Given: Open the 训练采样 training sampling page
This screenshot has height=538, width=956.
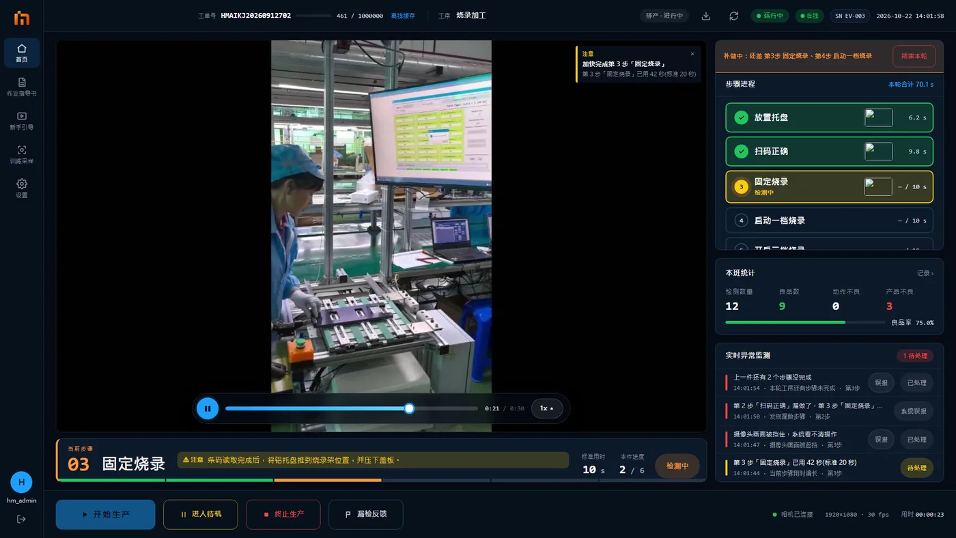Looking at the screenshot, I should pos(22,154).
